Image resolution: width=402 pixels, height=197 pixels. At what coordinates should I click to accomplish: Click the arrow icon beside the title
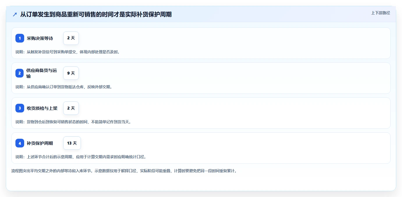pyautogui.click(x=15, y=14)
